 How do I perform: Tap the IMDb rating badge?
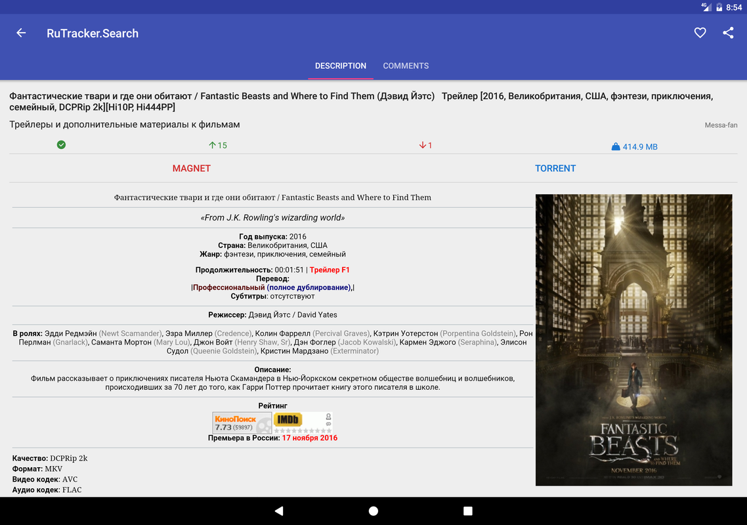tap(303, 423)
